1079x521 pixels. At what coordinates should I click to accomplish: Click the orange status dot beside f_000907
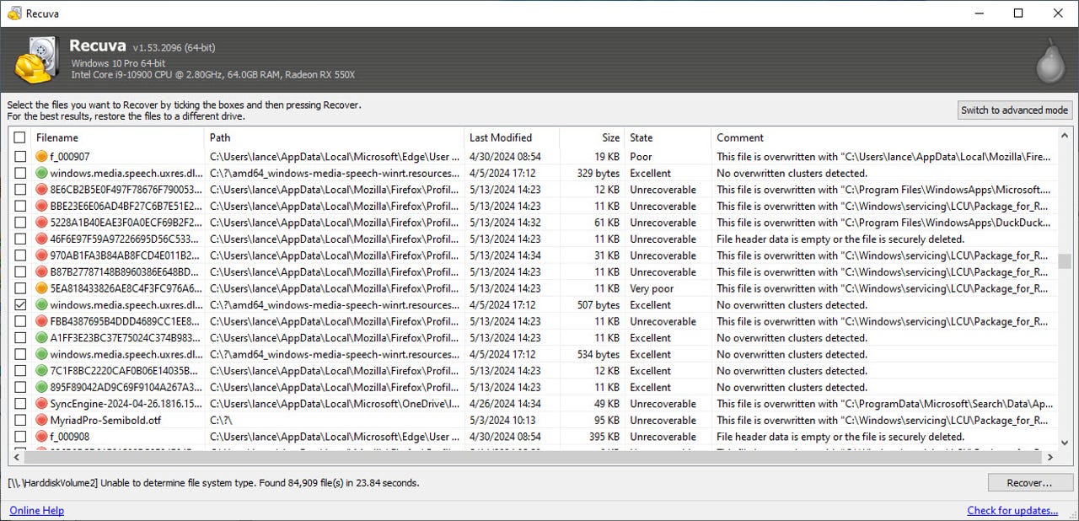[42, 157]
